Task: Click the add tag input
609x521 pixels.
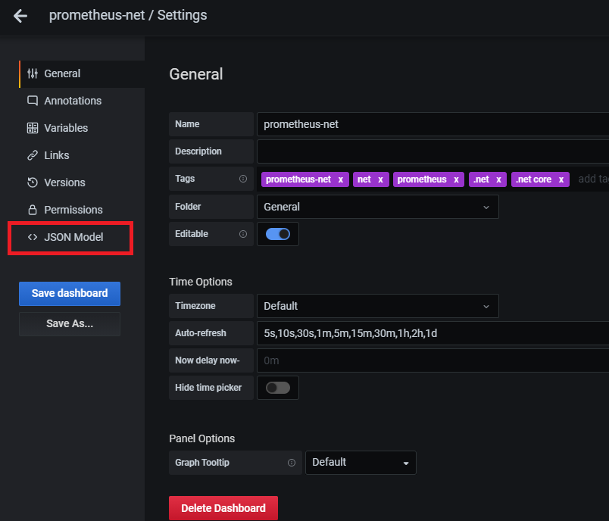Action: point(592,179)
